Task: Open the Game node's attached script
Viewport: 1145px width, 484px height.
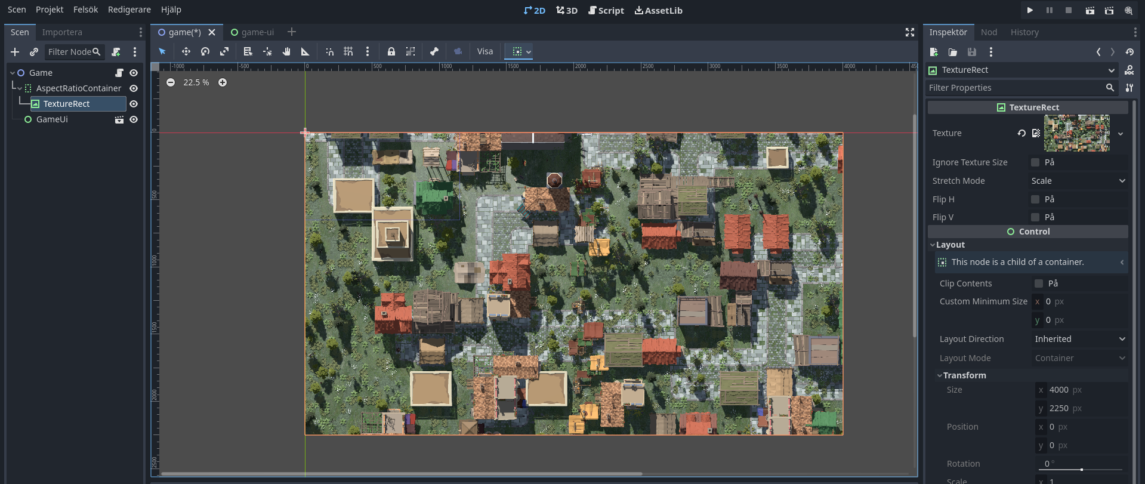Action: (x=119, y=73)
